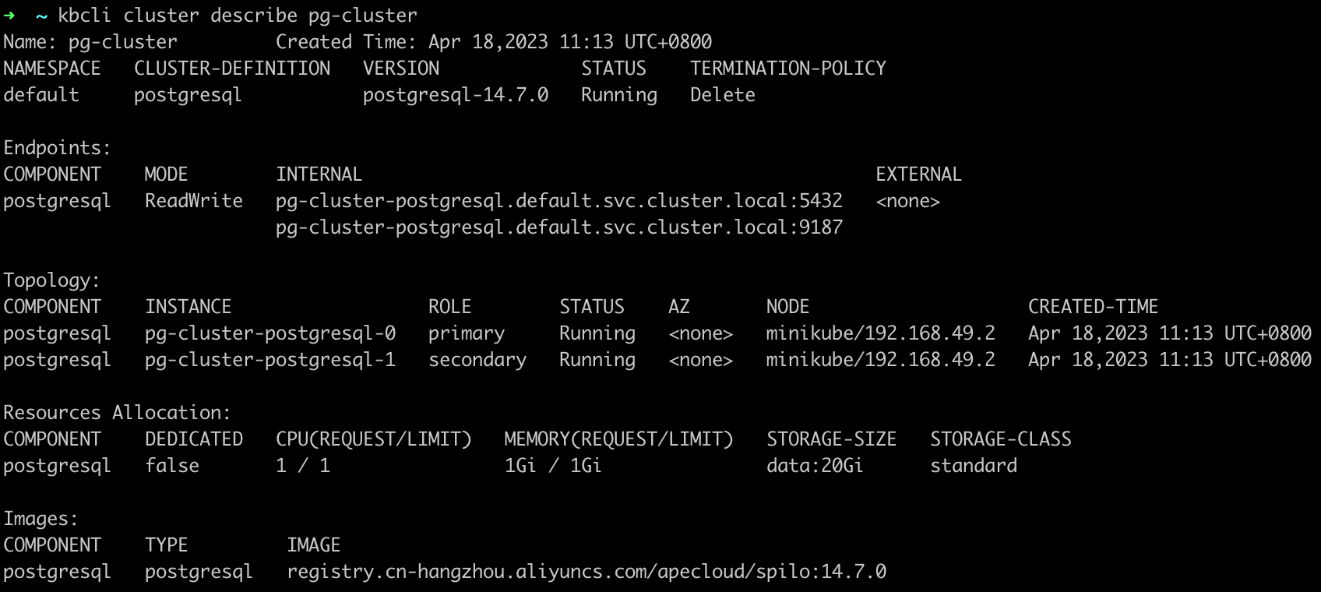
Task: Click the Topology section heading
Action: 51,280
